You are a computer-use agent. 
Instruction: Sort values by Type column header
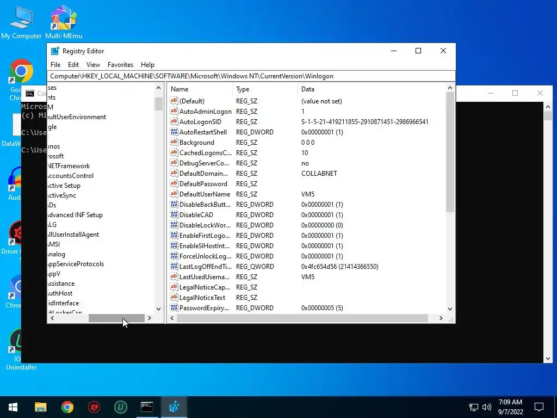click(x=265, y=89)
